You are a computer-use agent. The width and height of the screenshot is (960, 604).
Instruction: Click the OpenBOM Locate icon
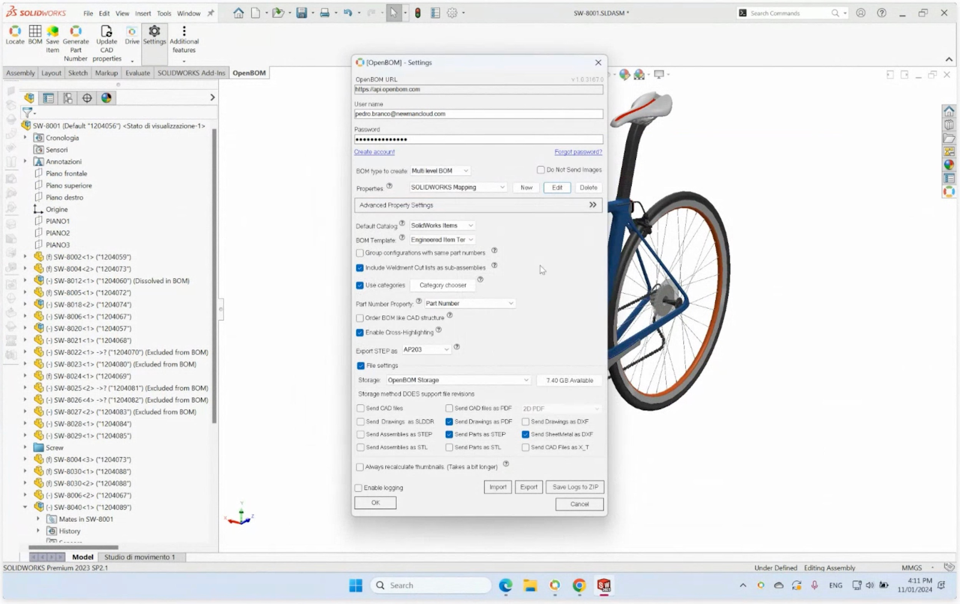[x=15, y=31]
